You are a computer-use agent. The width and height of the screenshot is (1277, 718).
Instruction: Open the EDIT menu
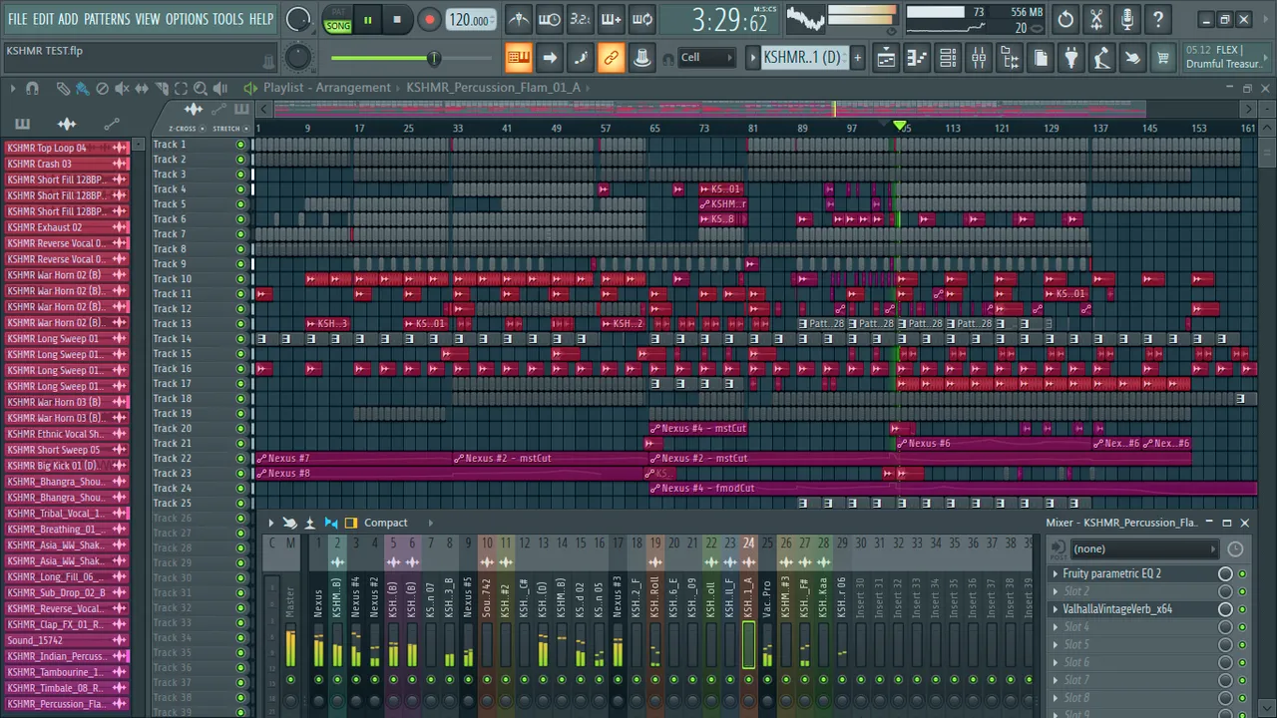coord(44,19)
